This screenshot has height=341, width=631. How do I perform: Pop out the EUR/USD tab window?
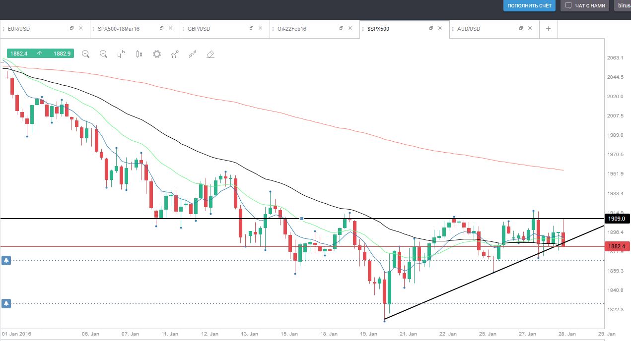(x=71, y=28)
